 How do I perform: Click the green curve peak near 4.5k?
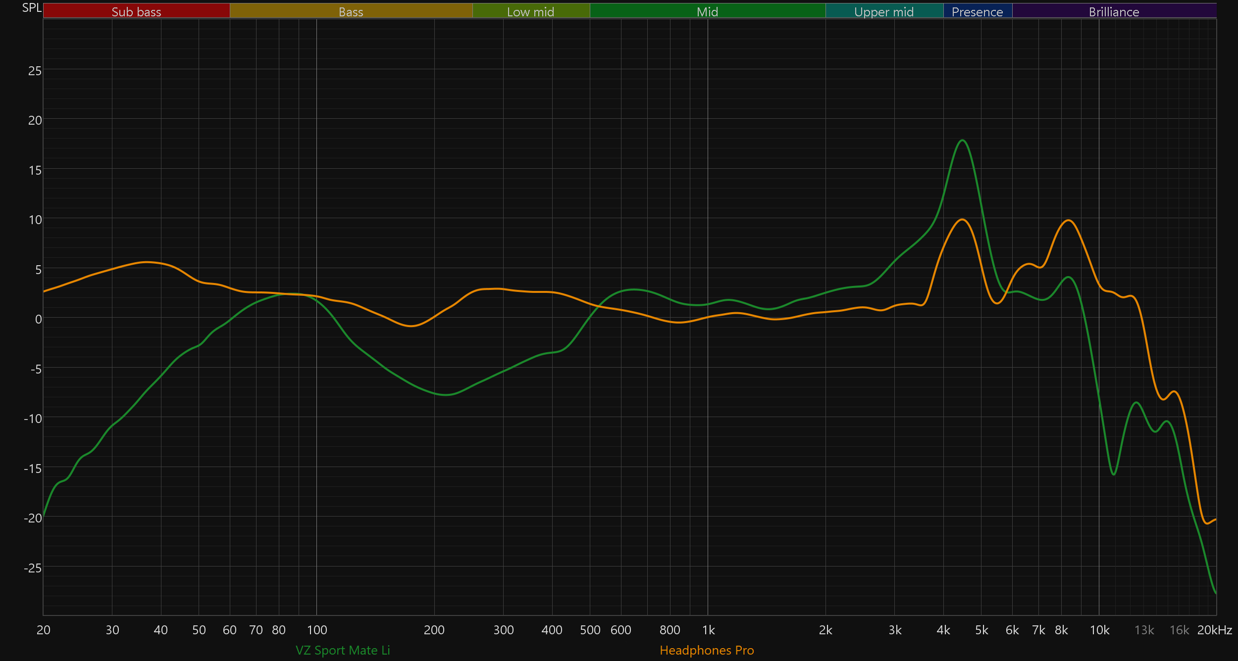(962, 141)
